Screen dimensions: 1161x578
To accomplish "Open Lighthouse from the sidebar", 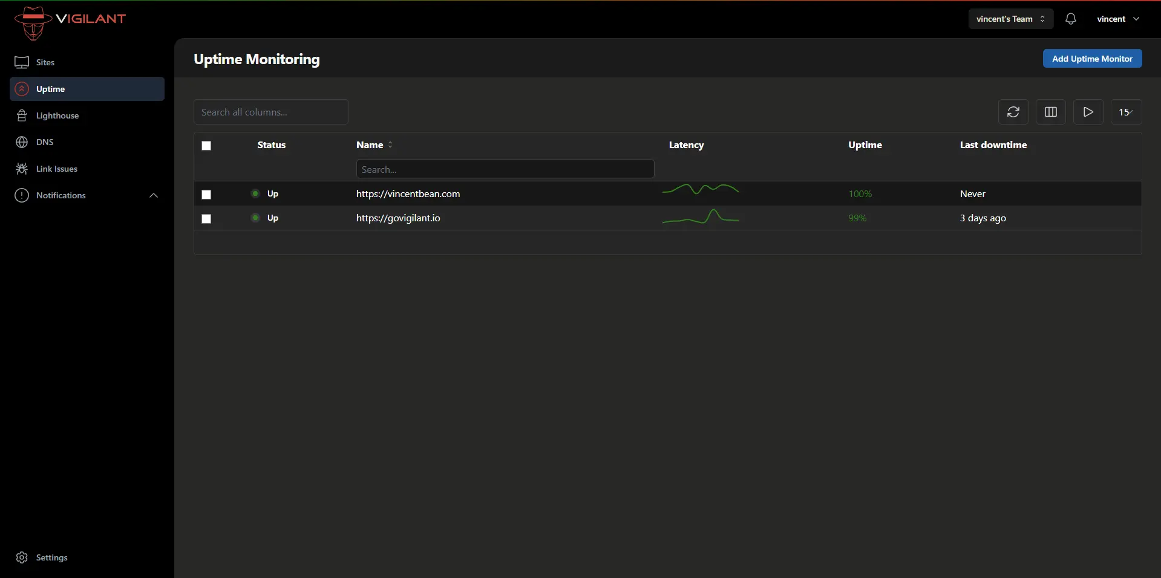I will [x=87, y=115].
